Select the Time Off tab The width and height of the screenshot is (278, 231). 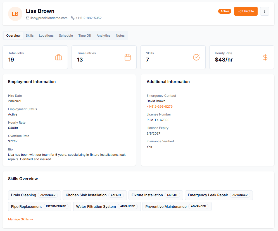click(85, 36)
